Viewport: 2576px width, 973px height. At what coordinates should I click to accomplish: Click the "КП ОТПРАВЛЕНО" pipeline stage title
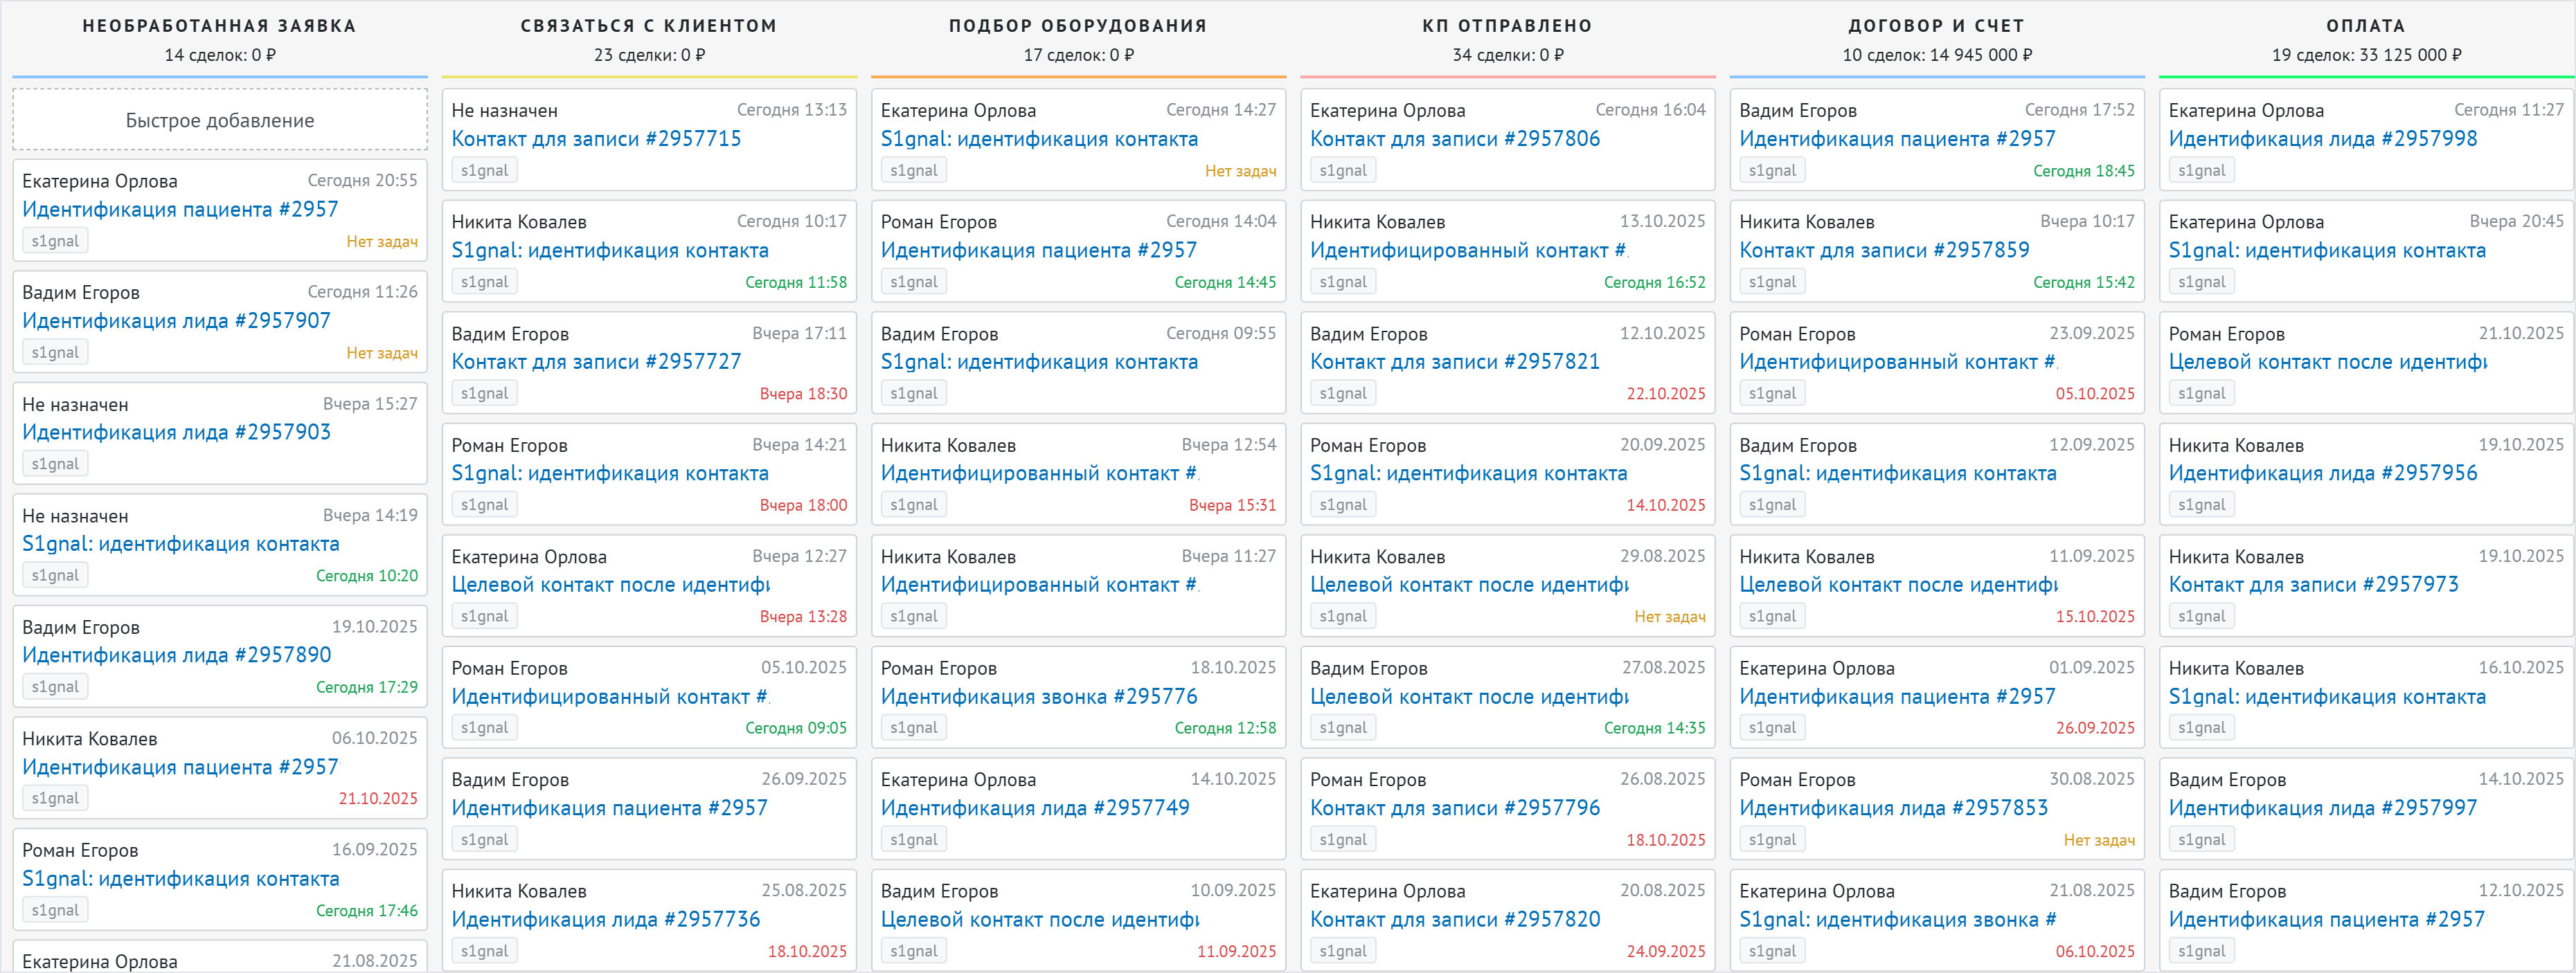1508,25
